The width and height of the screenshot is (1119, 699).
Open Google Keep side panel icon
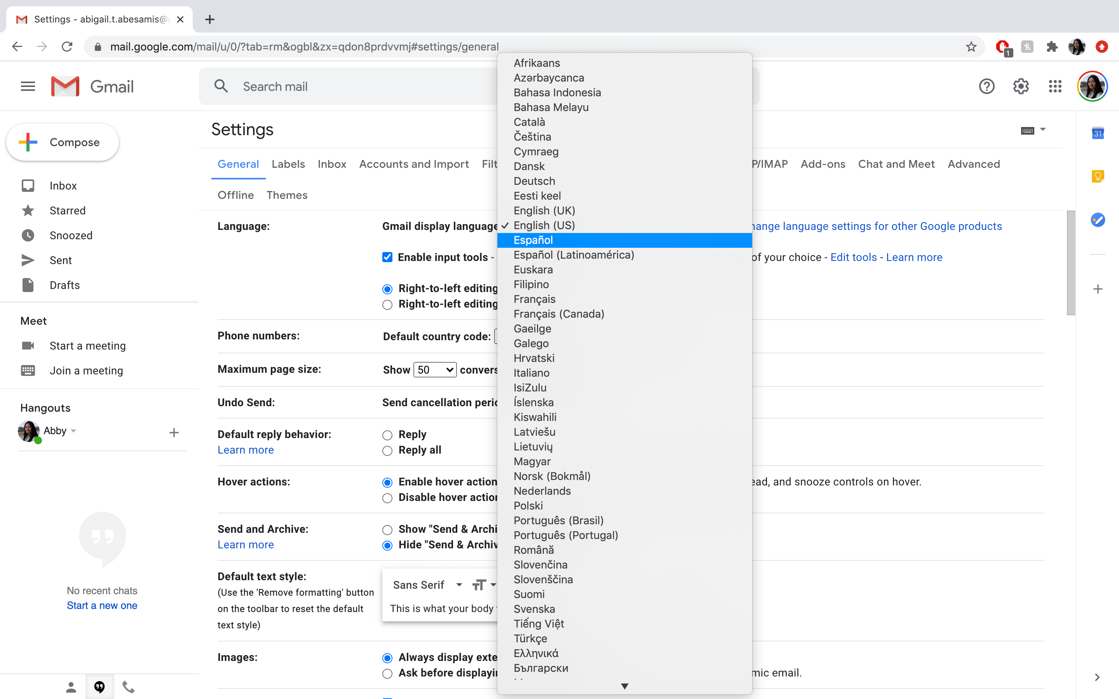pos(1098,176)
